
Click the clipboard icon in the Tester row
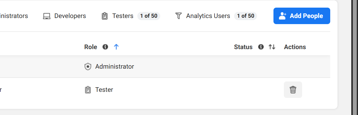[88, 90]
